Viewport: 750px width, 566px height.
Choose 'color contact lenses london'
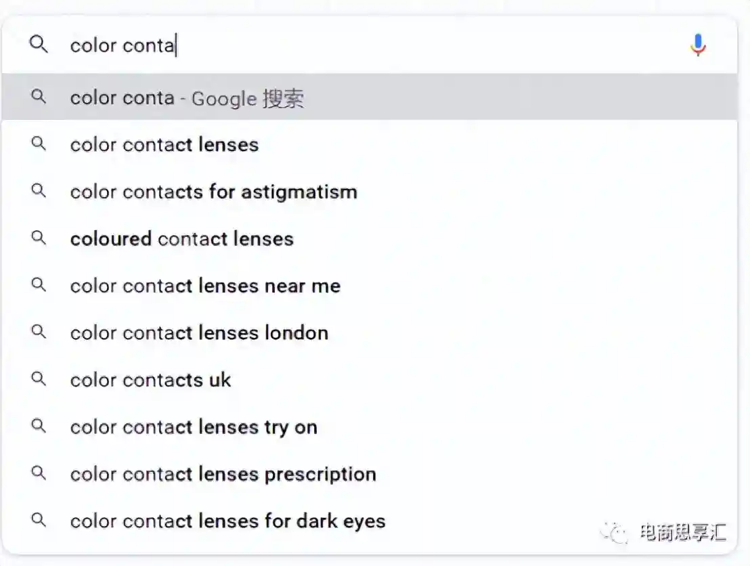199,332
